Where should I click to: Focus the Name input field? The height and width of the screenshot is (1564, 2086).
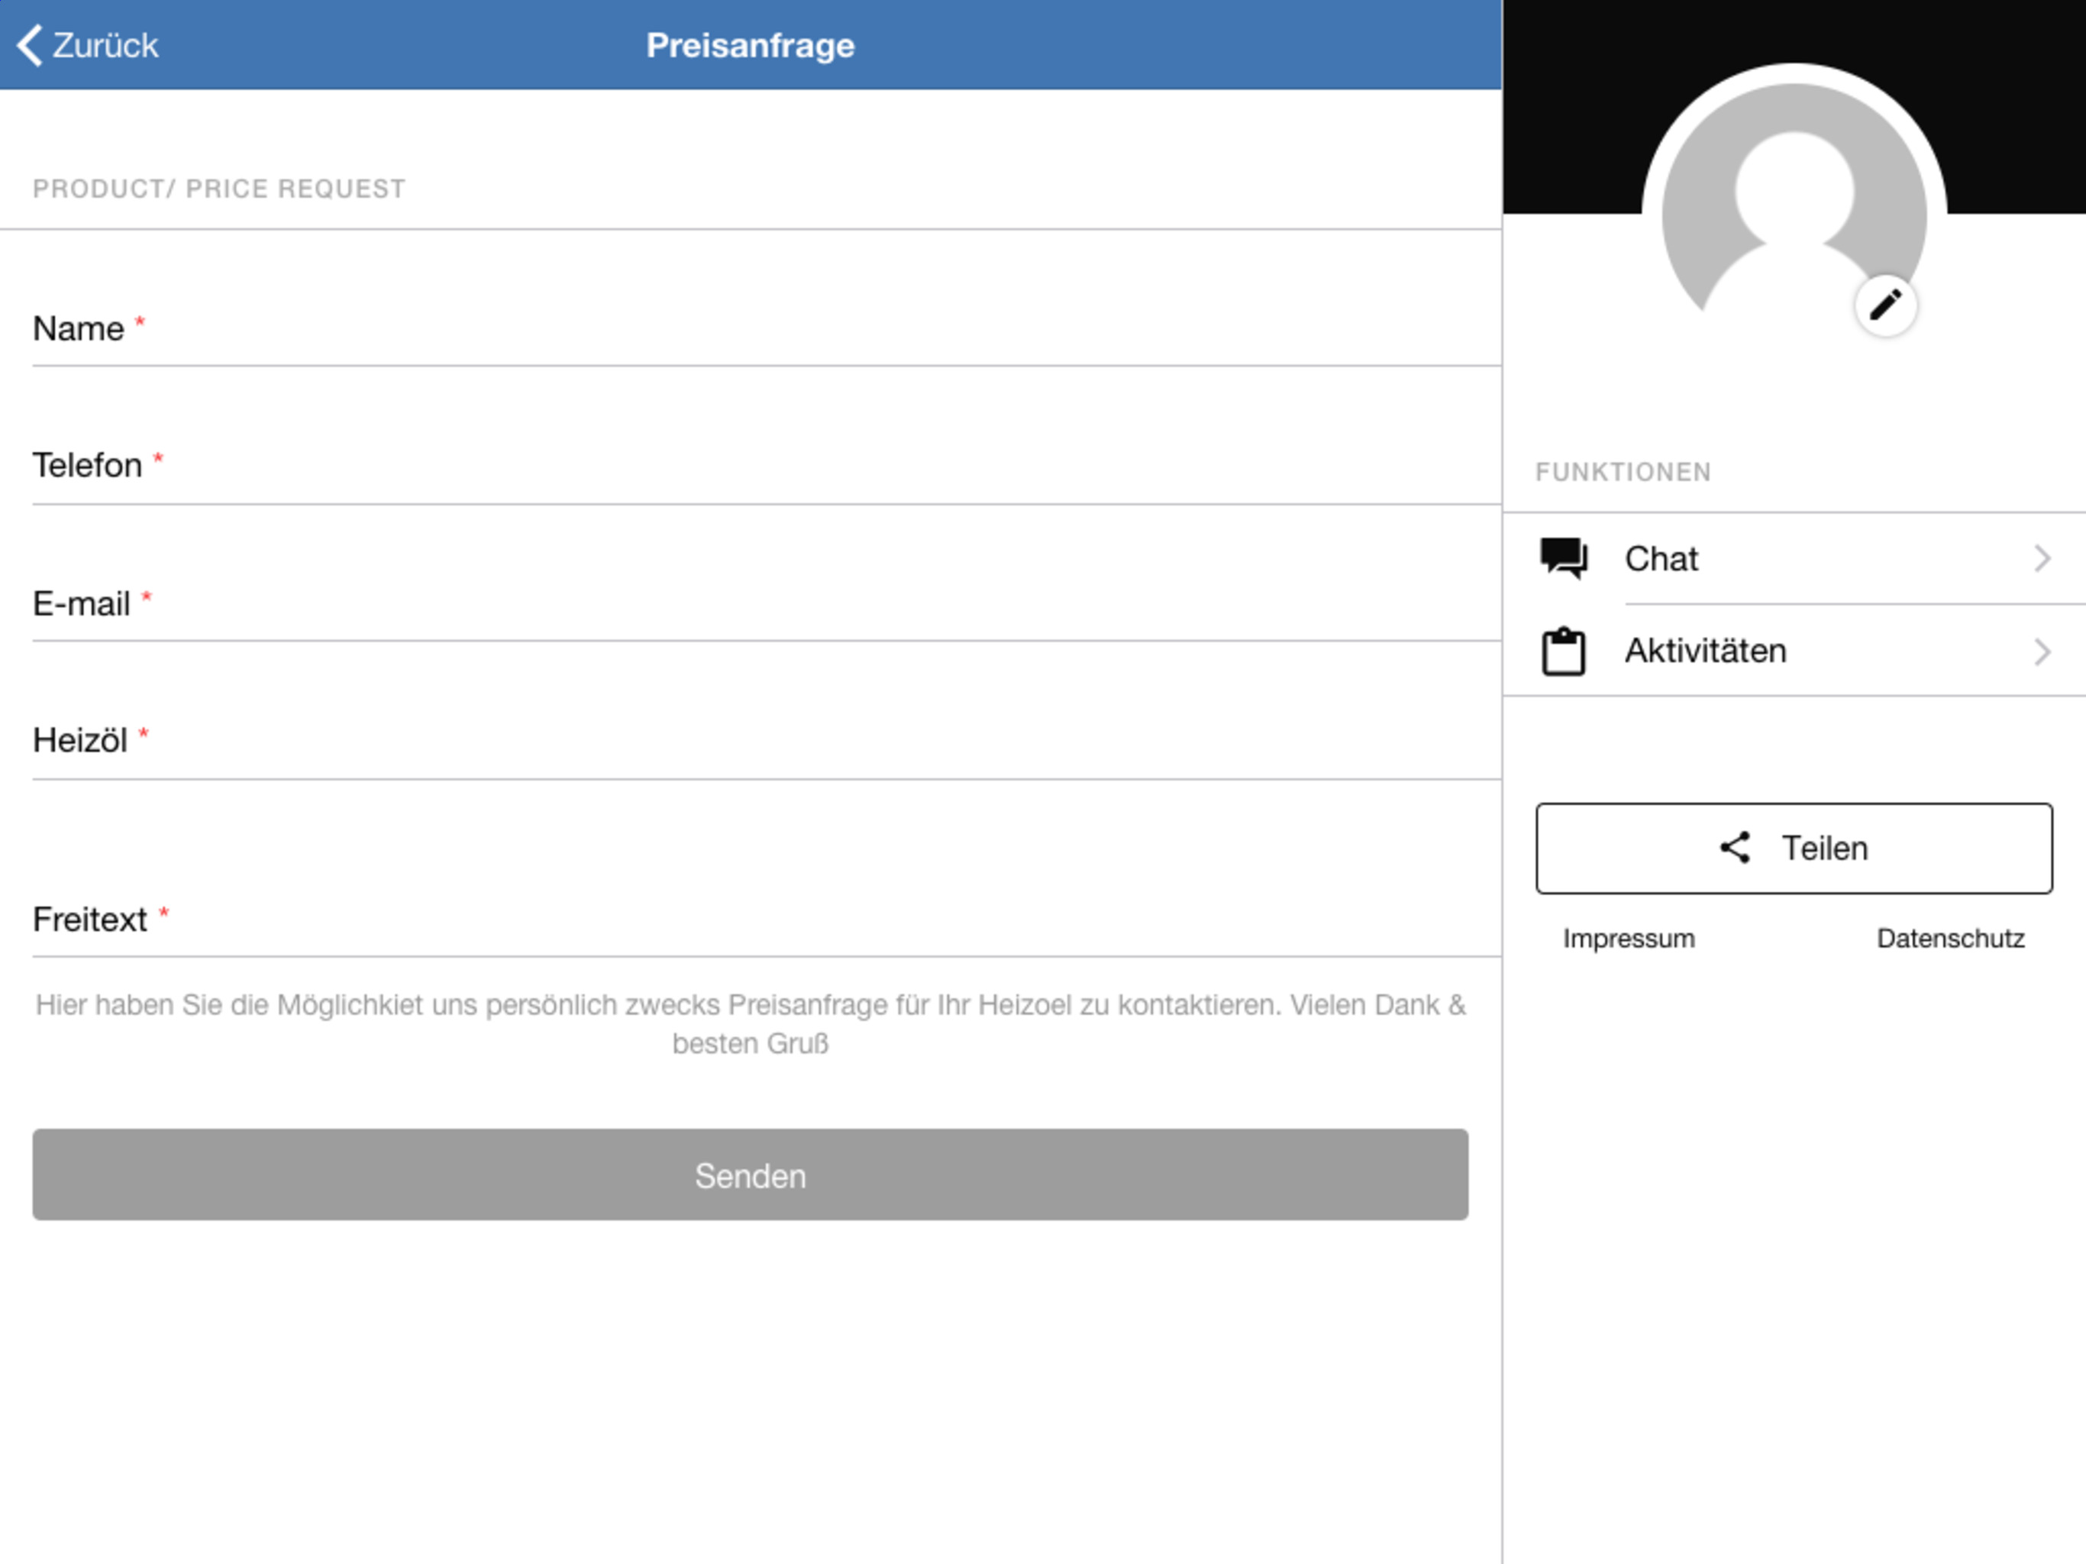click(x=767, y=328)
